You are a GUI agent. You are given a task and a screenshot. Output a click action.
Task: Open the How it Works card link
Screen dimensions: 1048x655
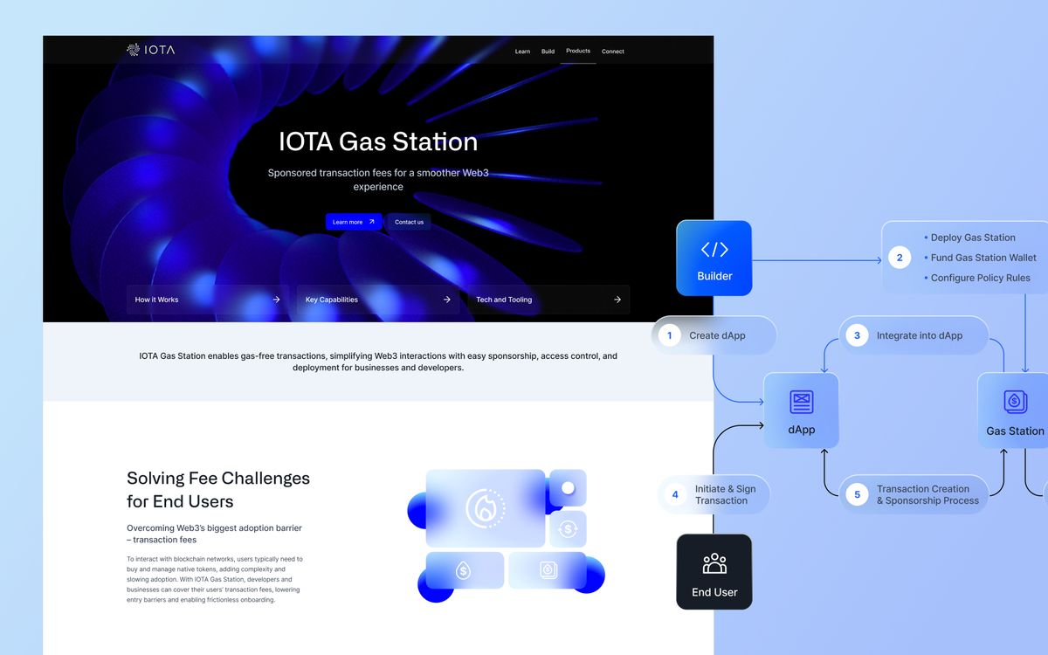click(208, 300)
